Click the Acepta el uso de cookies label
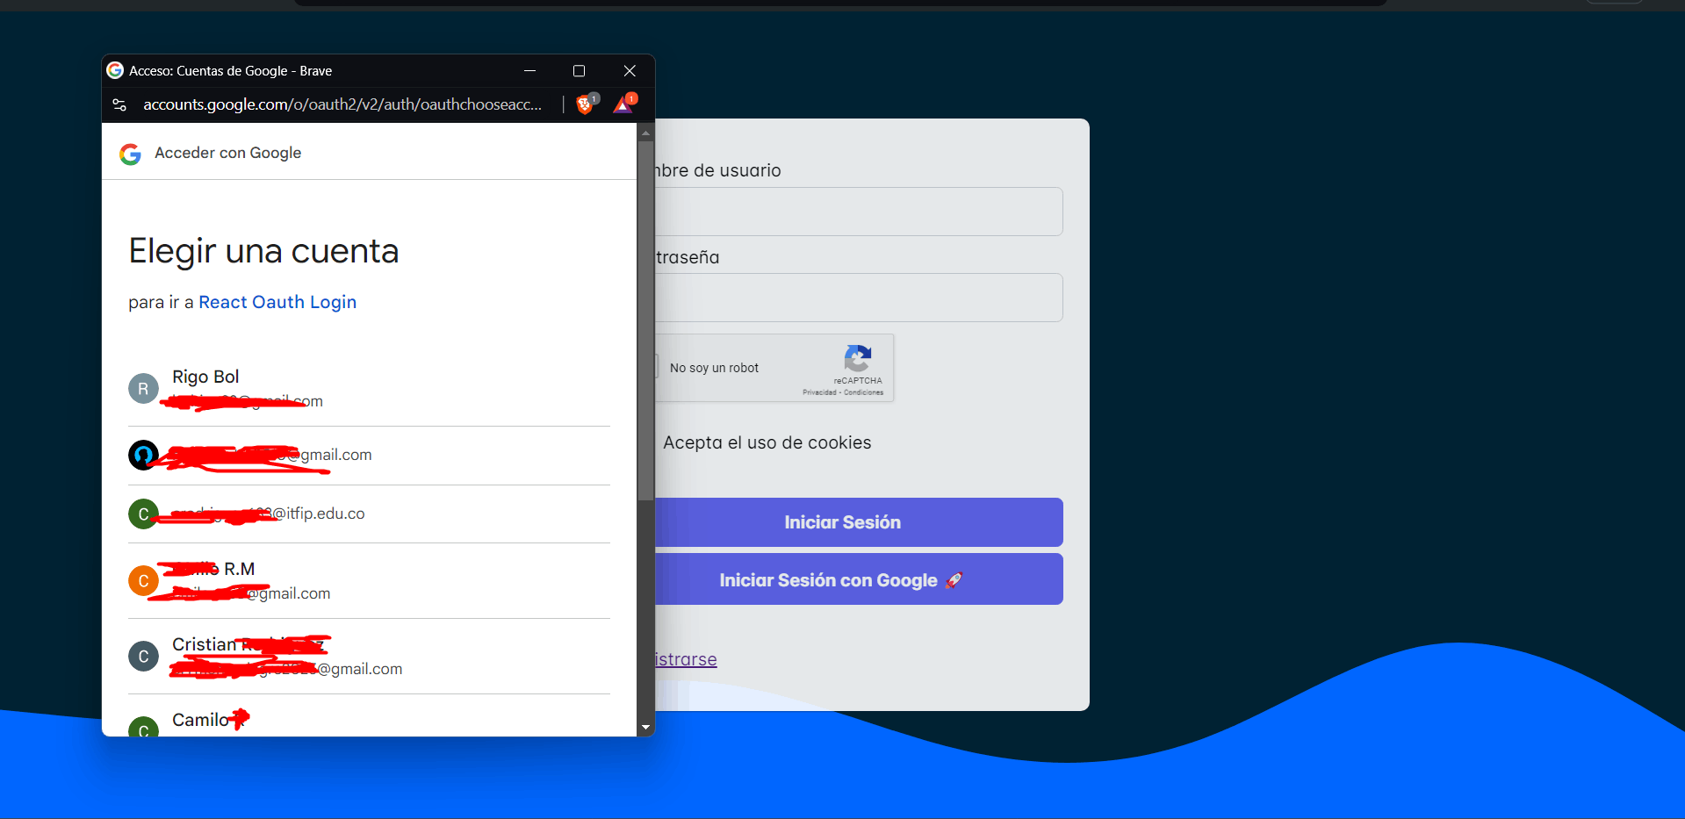Image resolution: width=1685 pixels, height=819 pixels. tap(767, 442)
